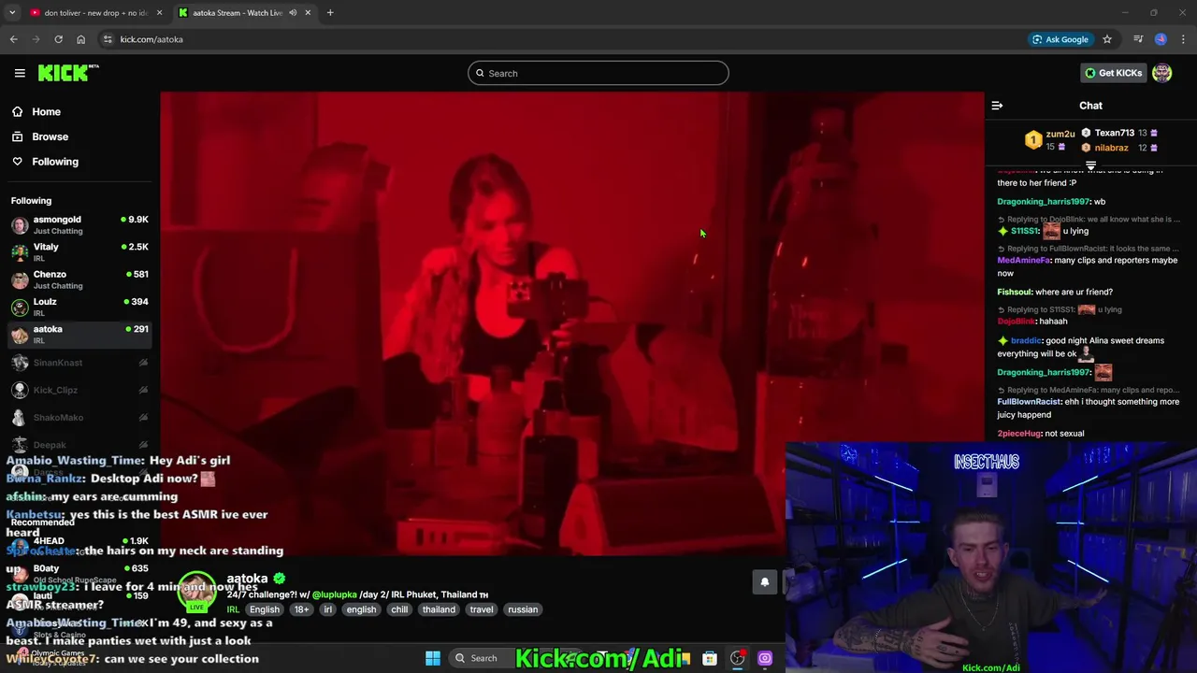Click chat username 2pieceHug
This screenshot has height=673, width=1197.
pyautogui.click(x=1019, y=434)
